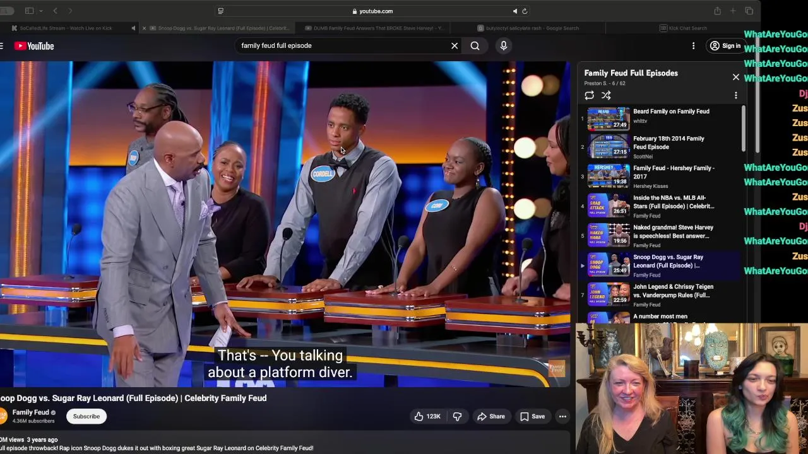Open a new Safari tab with plus
Screen dimensions: 808x454
tap(733, 11)
